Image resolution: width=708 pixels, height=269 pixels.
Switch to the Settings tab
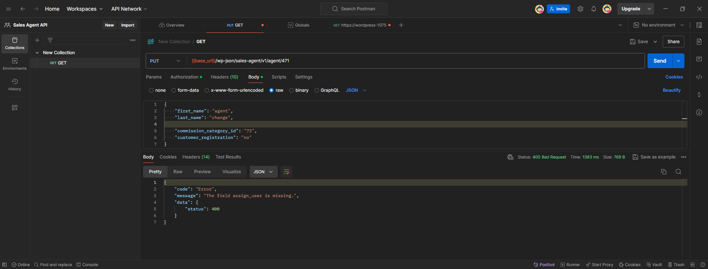click(x=303, y=77)
